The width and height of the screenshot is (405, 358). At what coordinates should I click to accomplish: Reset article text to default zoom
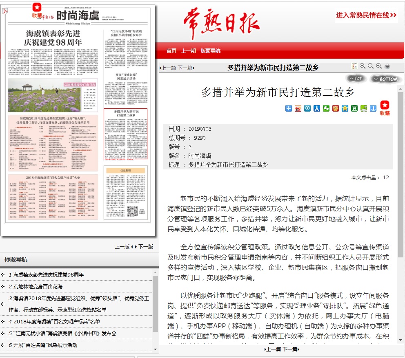point(371,66)
